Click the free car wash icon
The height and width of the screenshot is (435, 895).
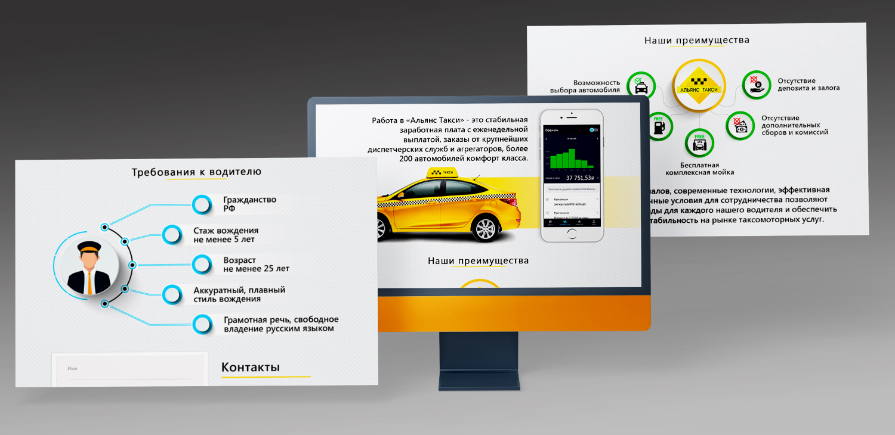tap(699, 144)
